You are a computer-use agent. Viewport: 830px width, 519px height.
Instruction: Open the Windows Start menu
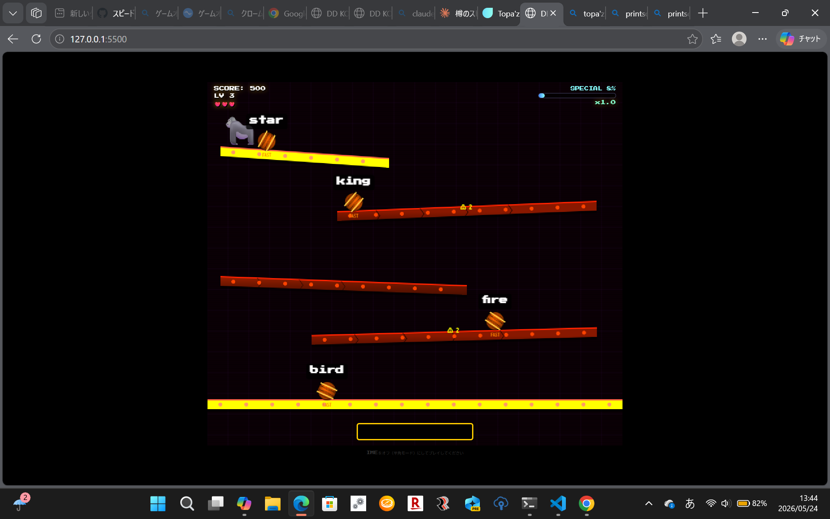pyautogui.click(x=158, y=503)
